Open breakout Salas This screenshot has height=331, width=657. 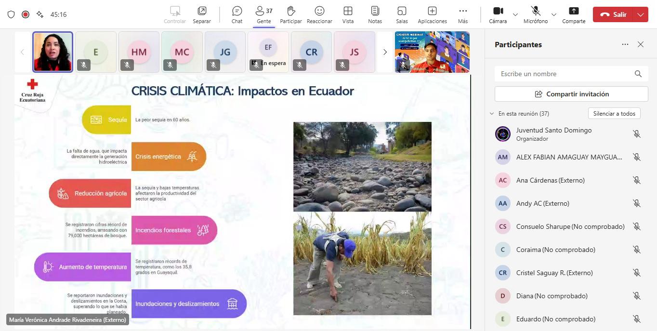402,14
